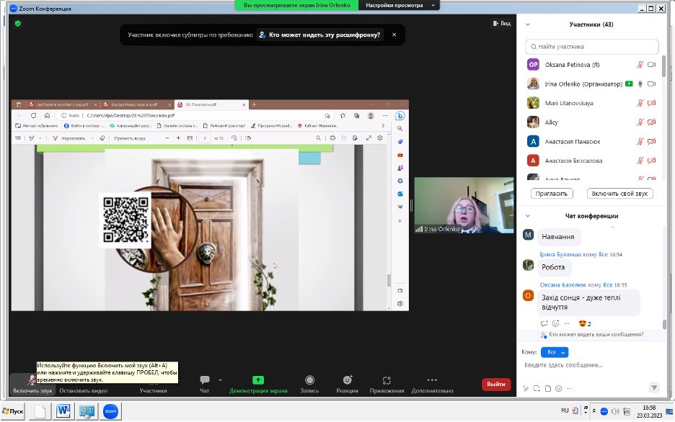Viewport: 675px width, 422px height.
Task: Click Кто может видеть ваши сообщения link
Action: (x=596, y=334)
